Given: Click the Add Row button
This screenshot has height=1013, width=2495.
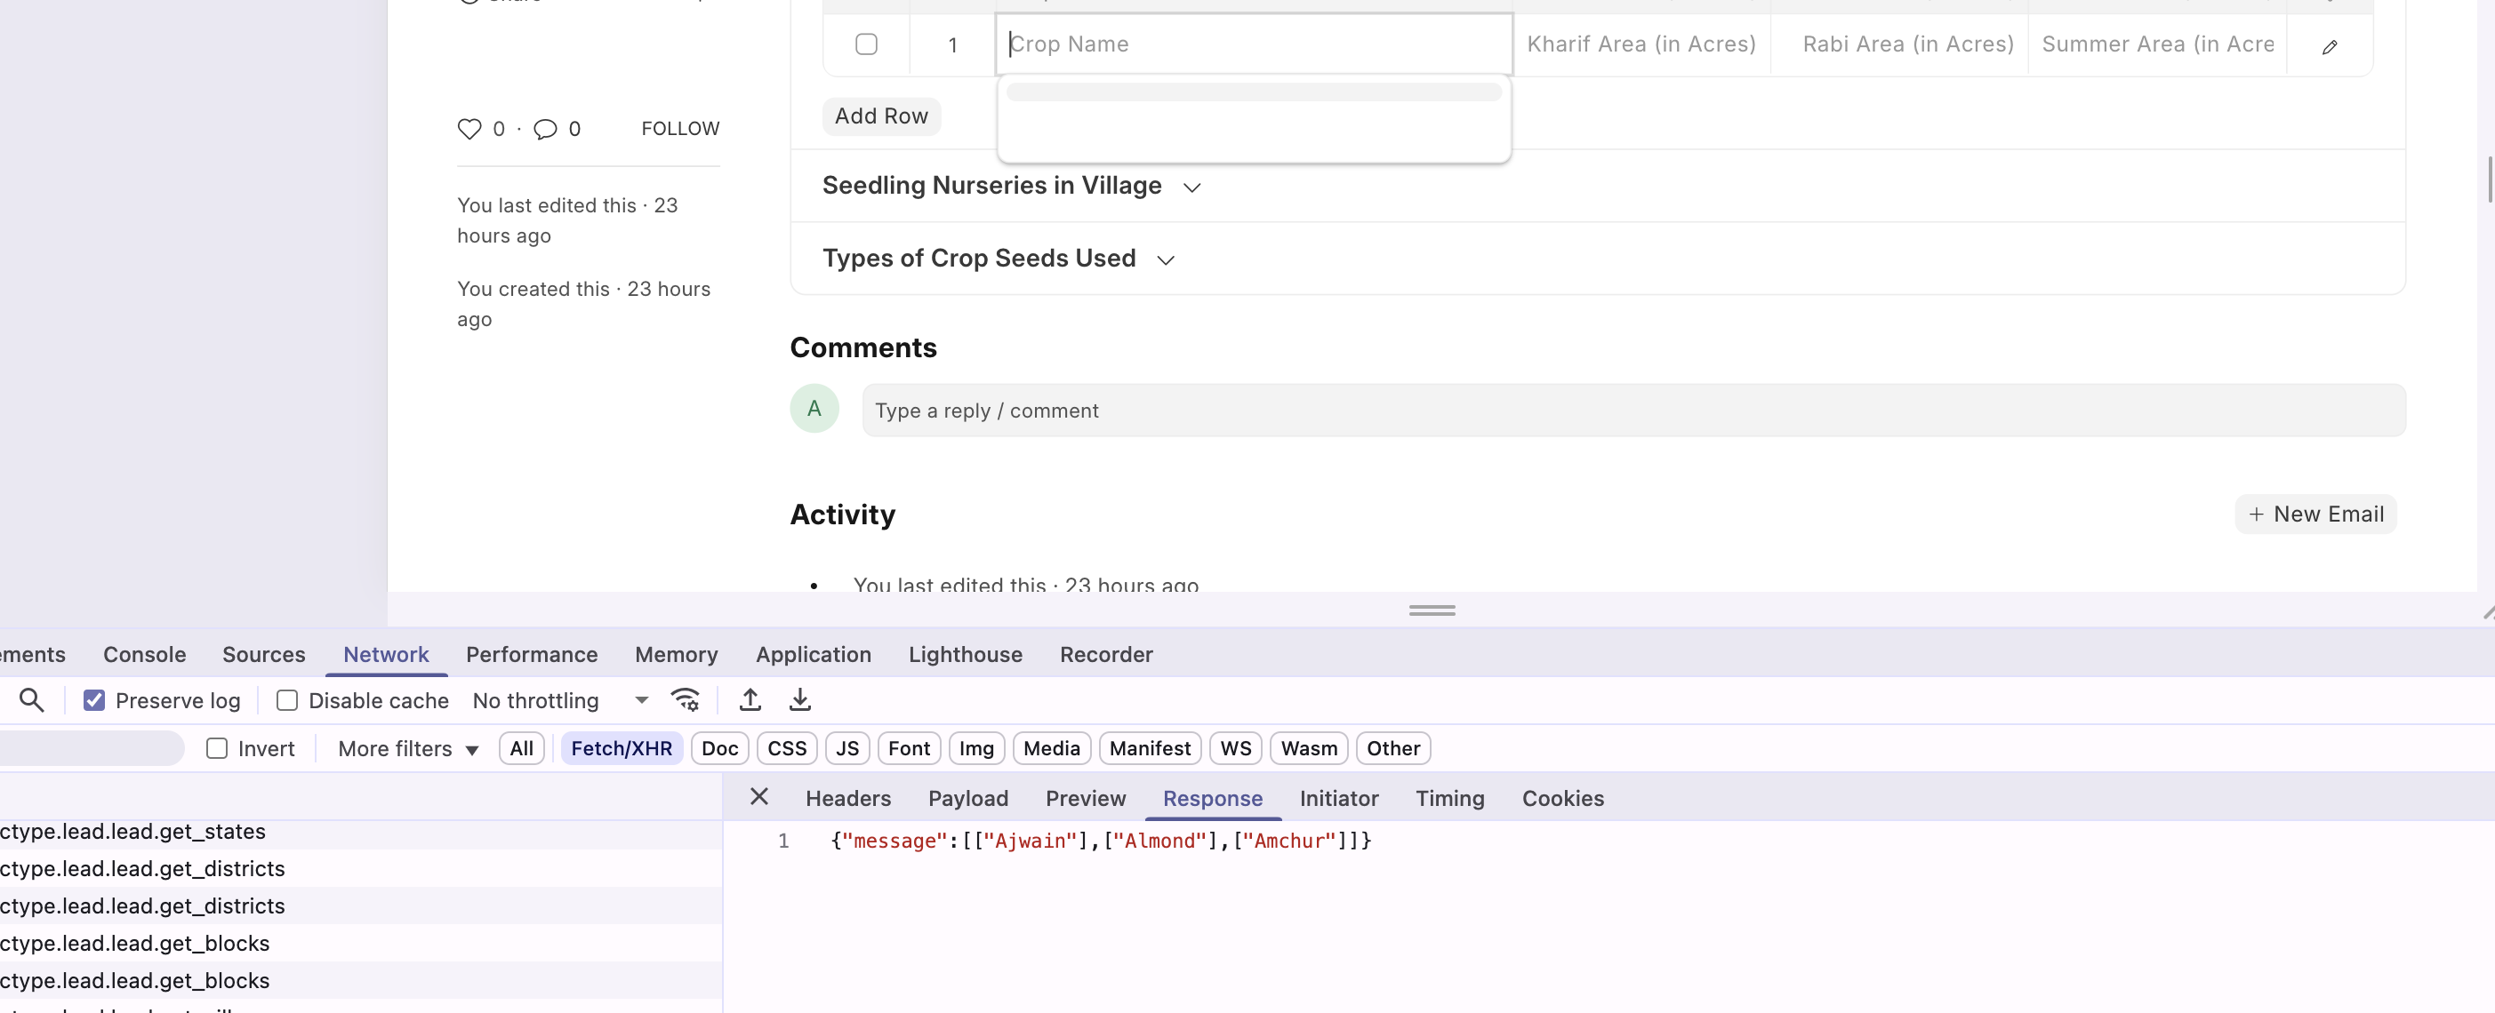Looking at the screenshot, I should [880, 116].
